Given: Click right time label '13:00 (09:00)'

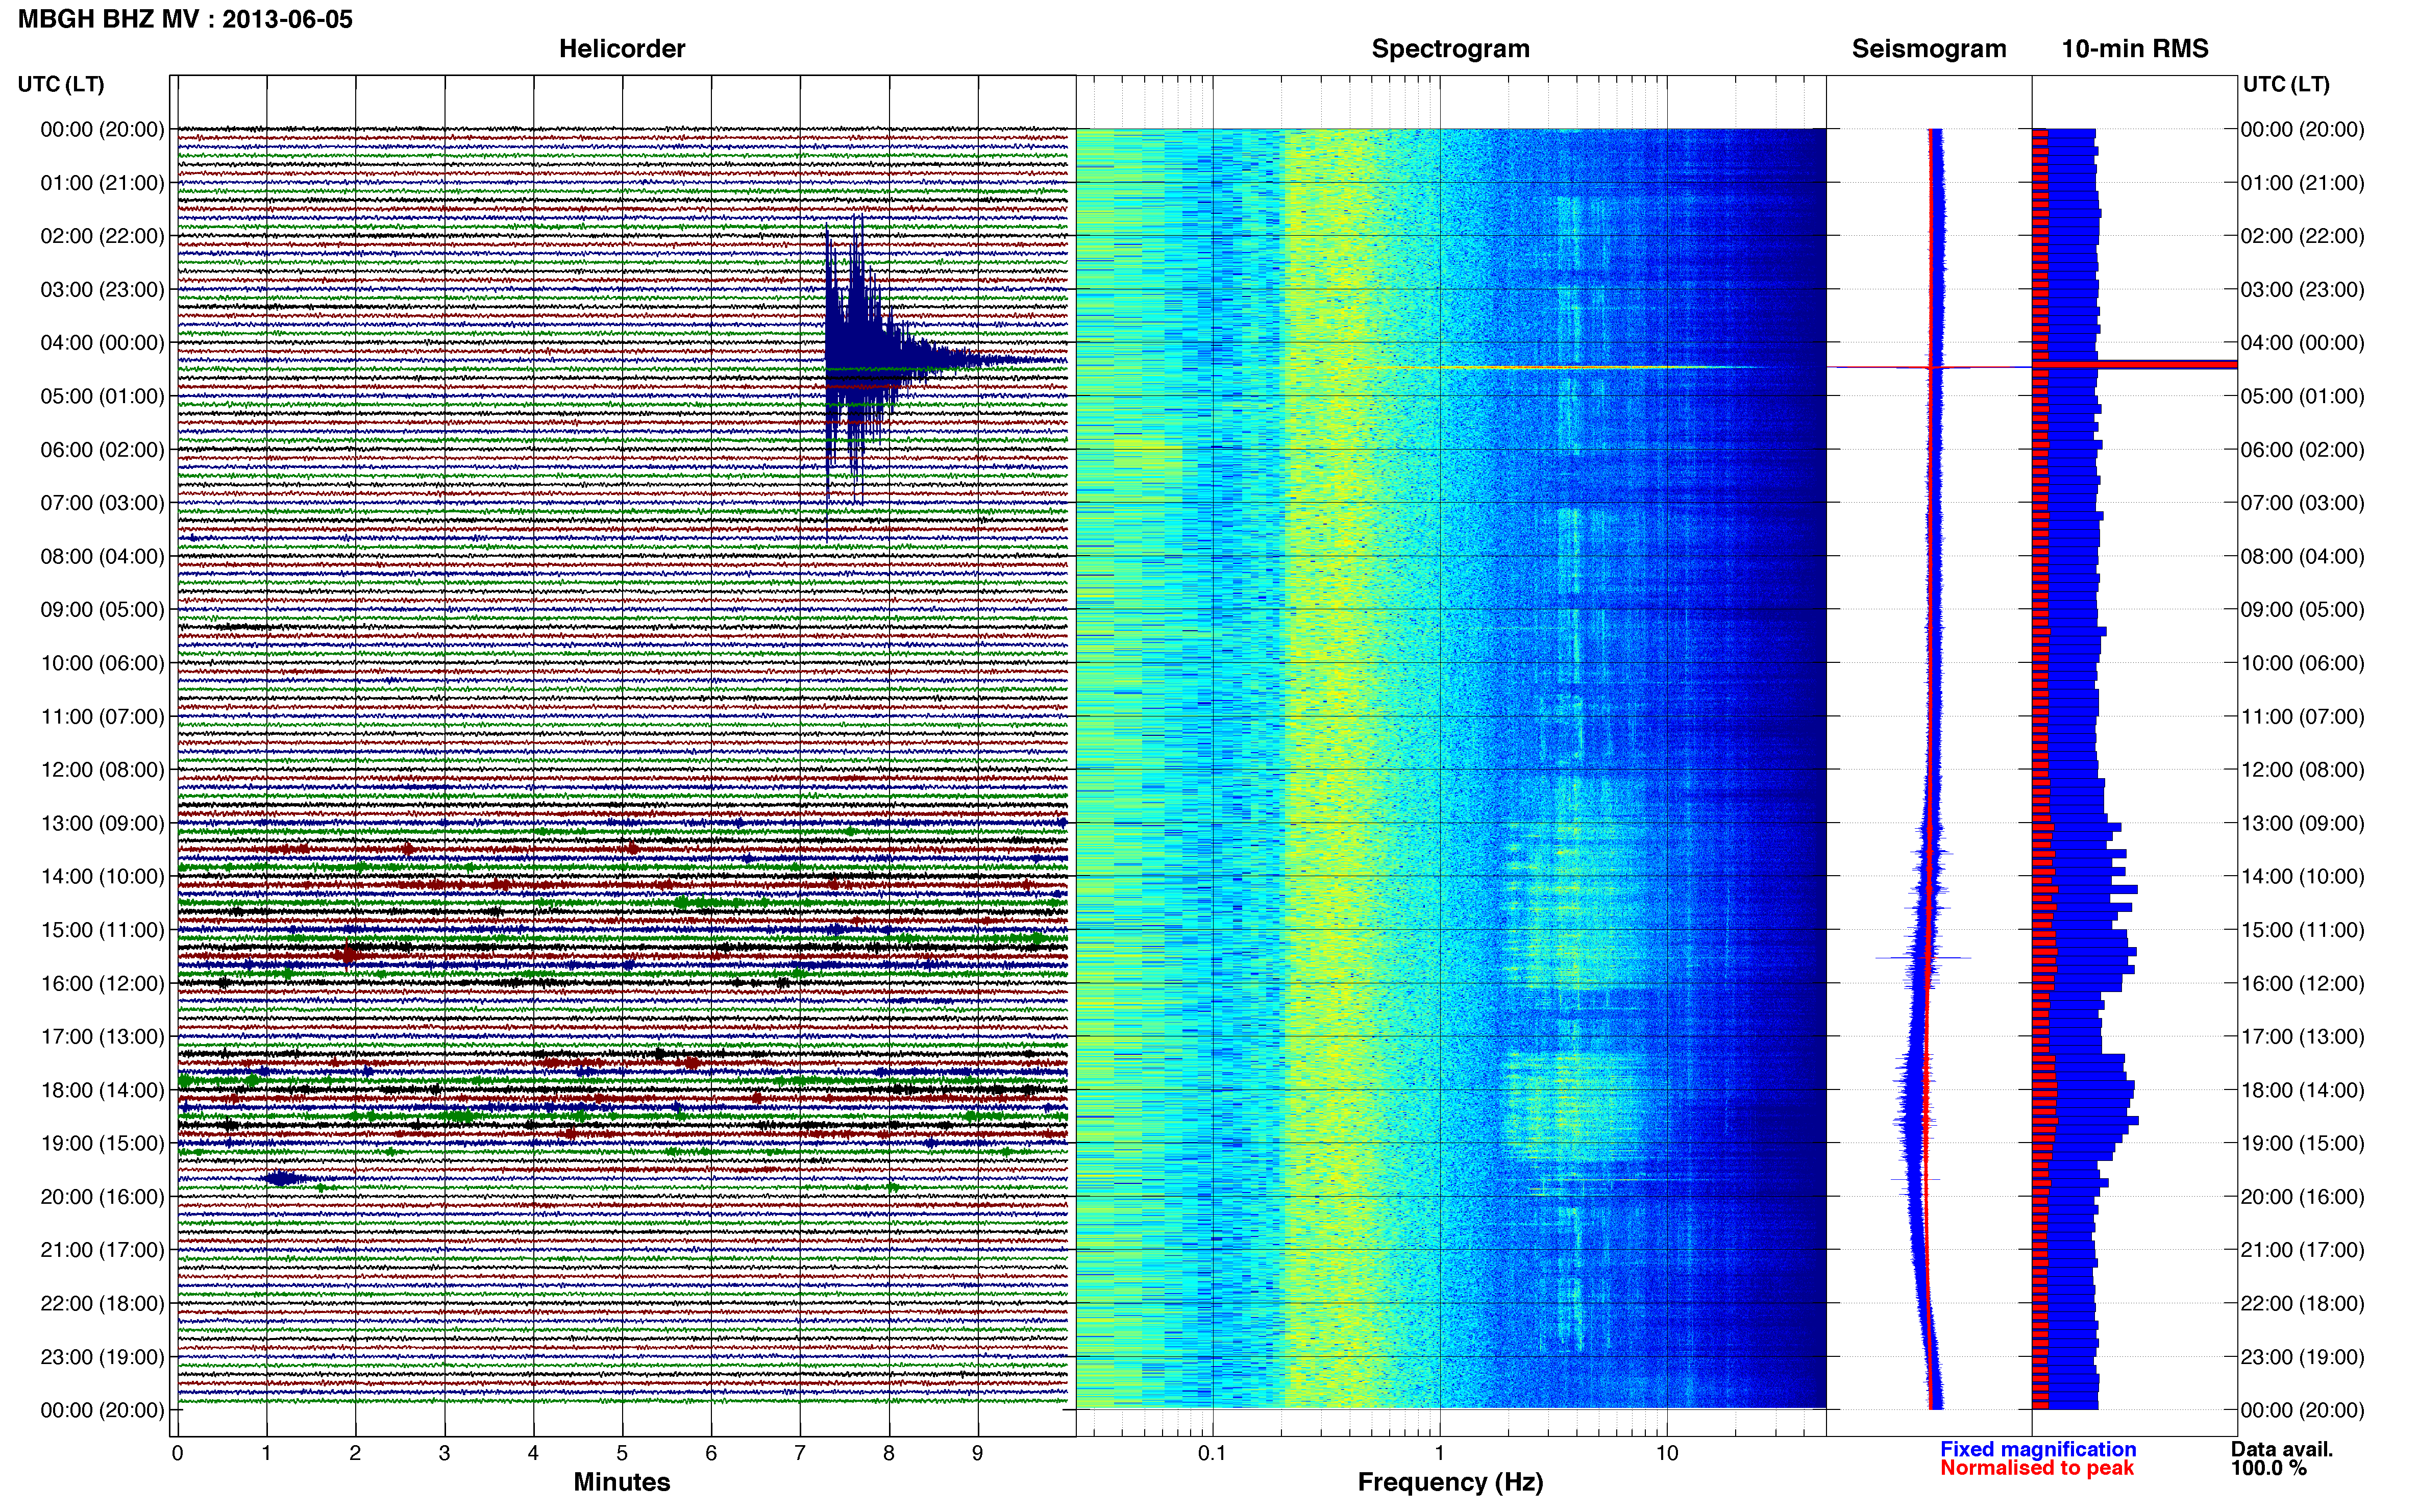Looking at the screenshot, I should click(2302, 824).
